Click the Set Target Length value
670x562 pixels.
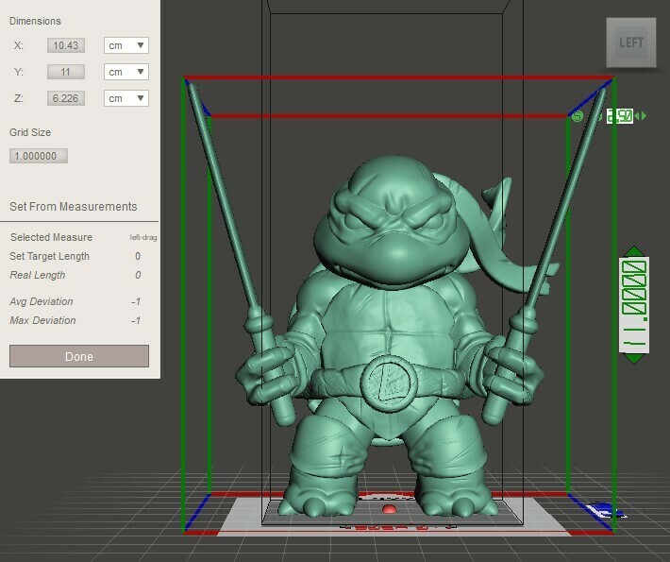tap(137, 256)
